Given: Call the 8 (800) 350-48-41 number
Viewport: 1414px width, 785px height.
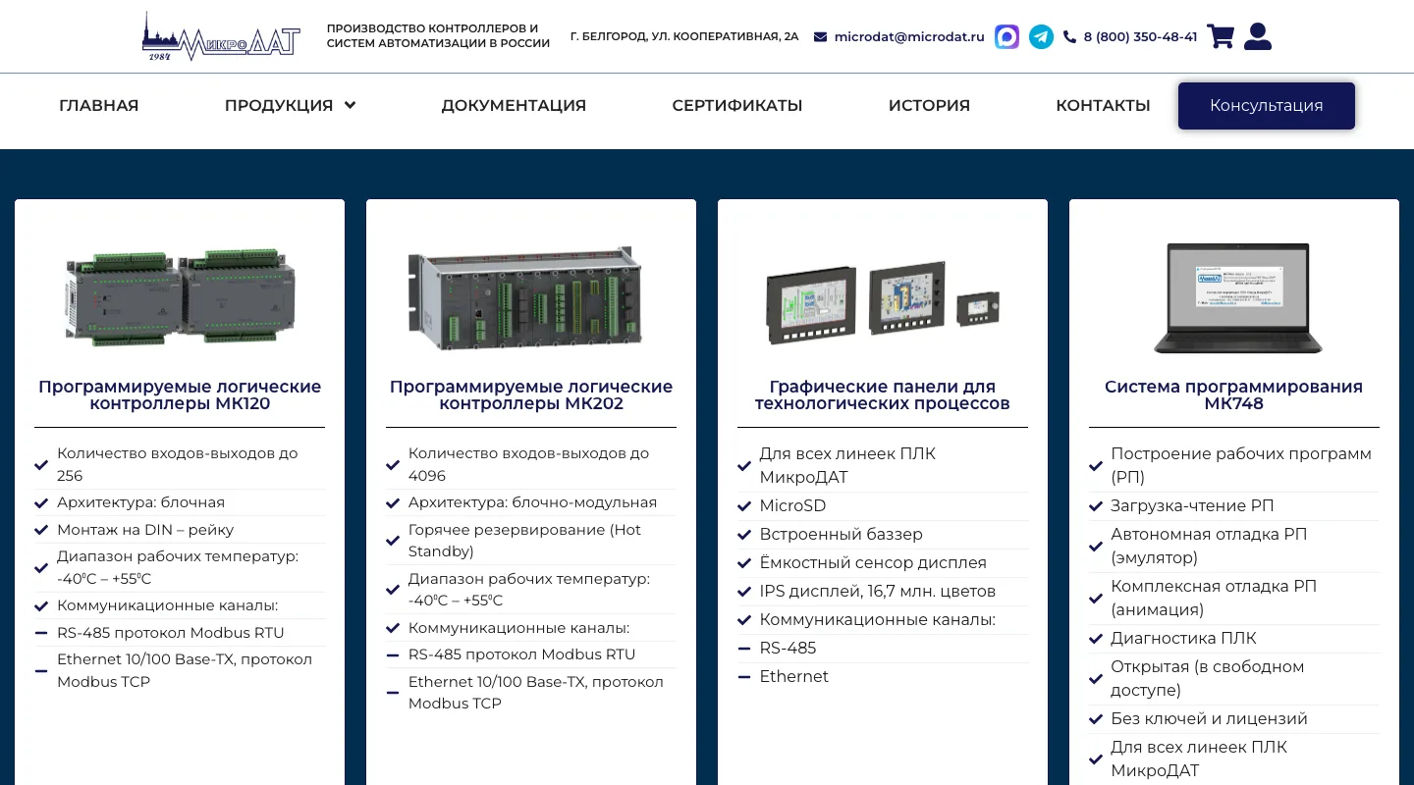Looking at the screenshot, I should (x=1140, y=37).
